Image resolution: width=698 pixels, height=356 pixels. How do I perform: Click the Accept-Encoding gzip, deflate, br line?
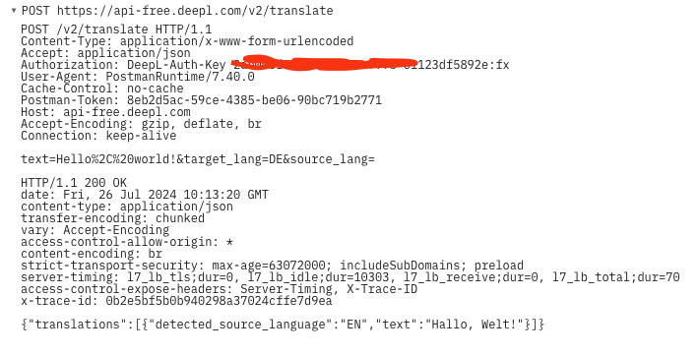click(141, 124)
